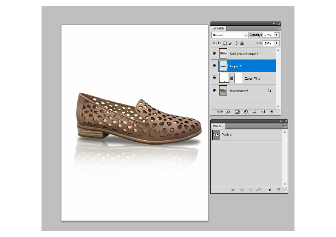Fill path with foreground color

(233, 190)
